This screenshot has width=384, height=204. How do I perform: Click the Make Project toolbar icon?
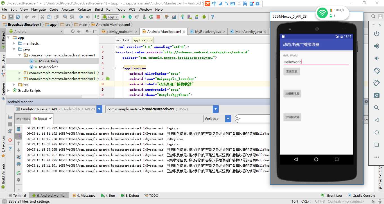click(97, 17)
